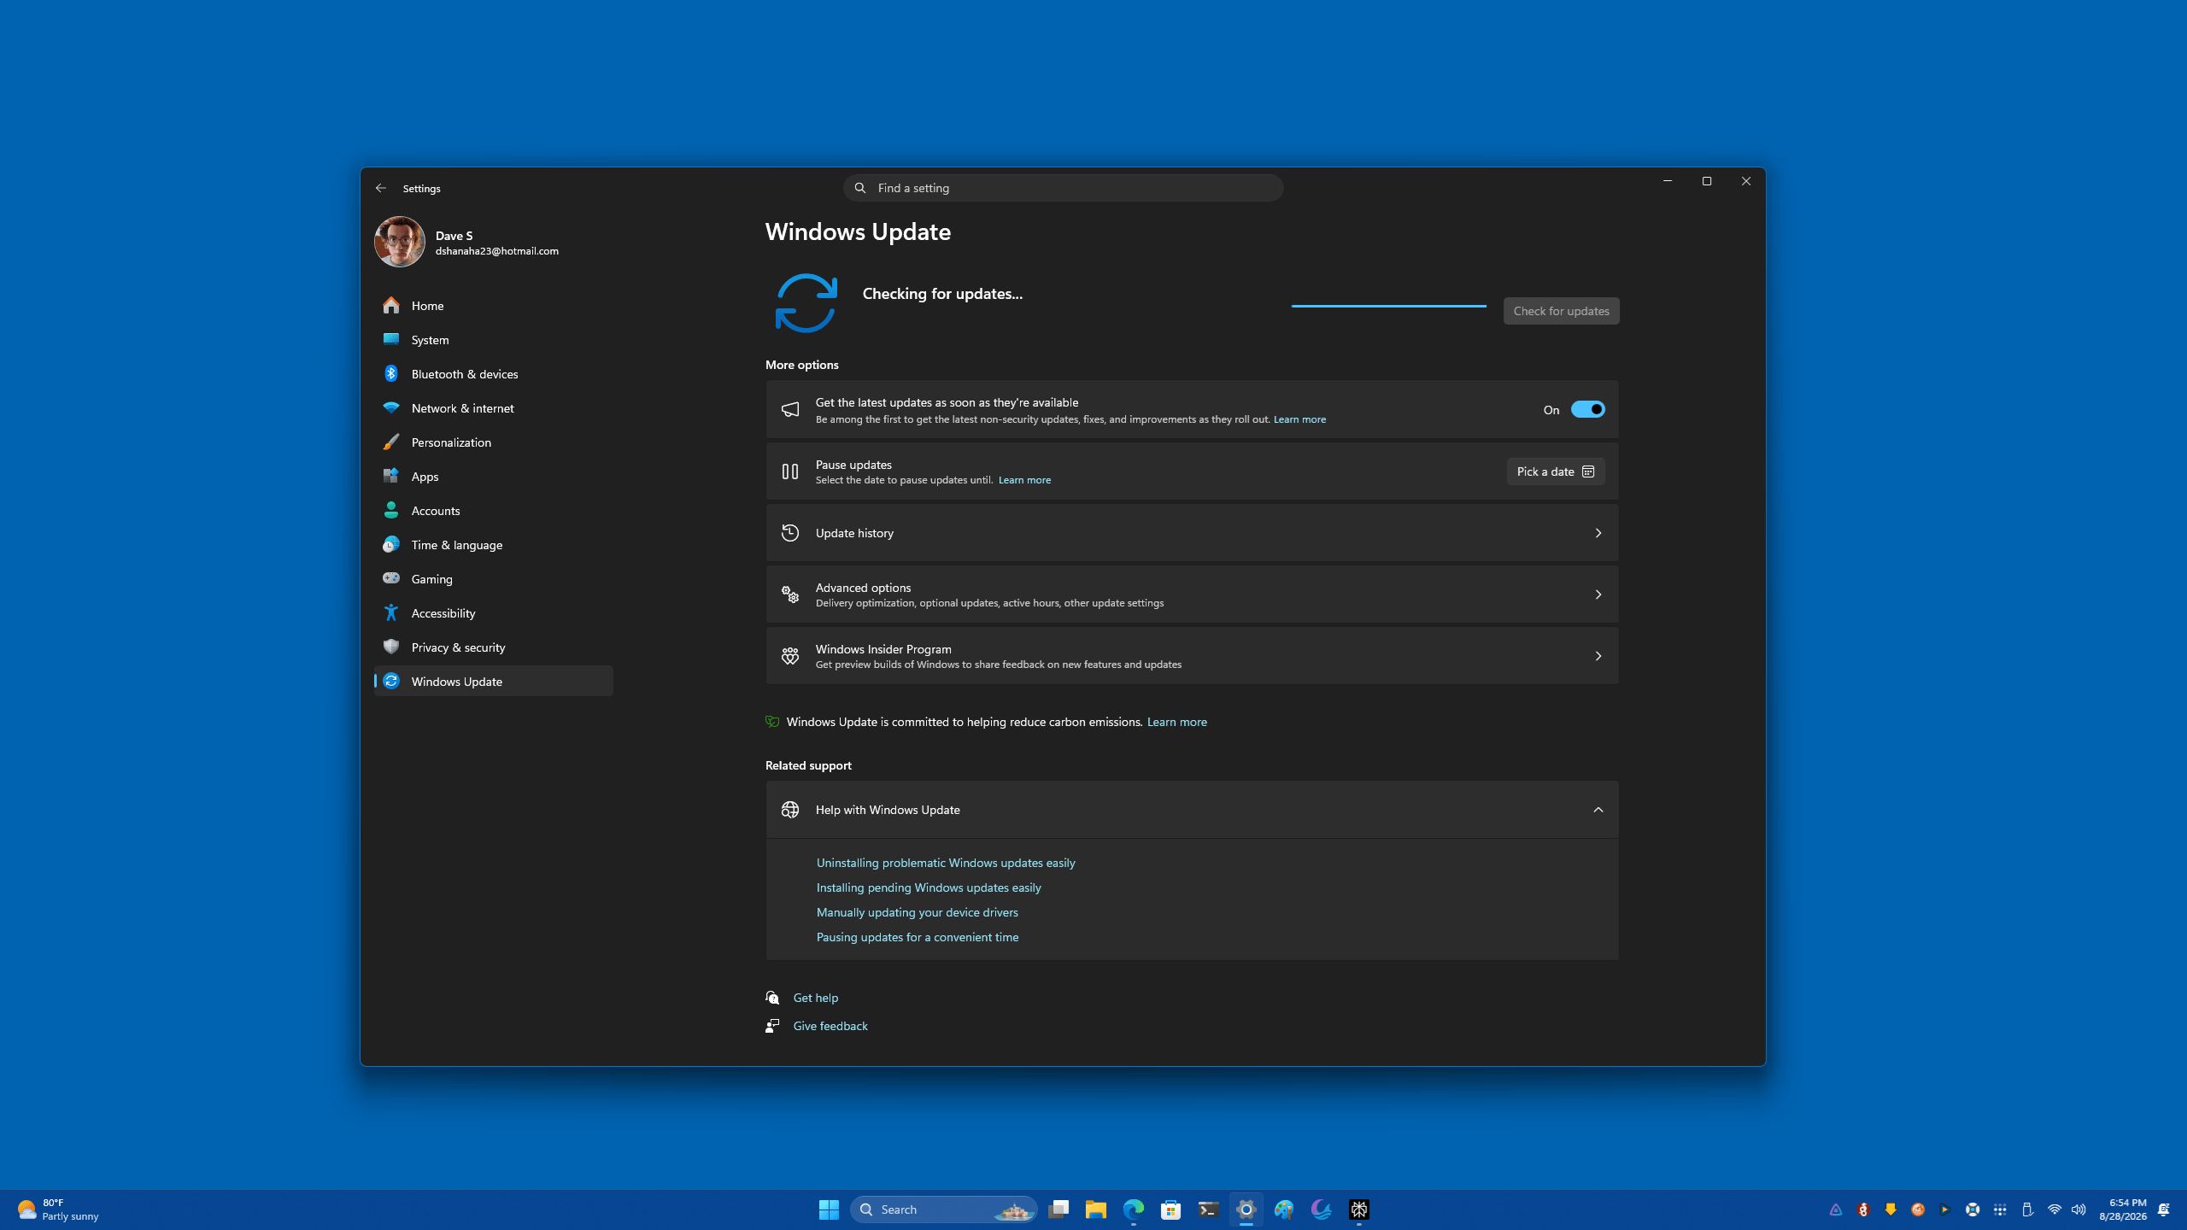Click the Task View taskbar icon
The height and width of the screenshot is (1230, 2187).
click(1058, 1209)
